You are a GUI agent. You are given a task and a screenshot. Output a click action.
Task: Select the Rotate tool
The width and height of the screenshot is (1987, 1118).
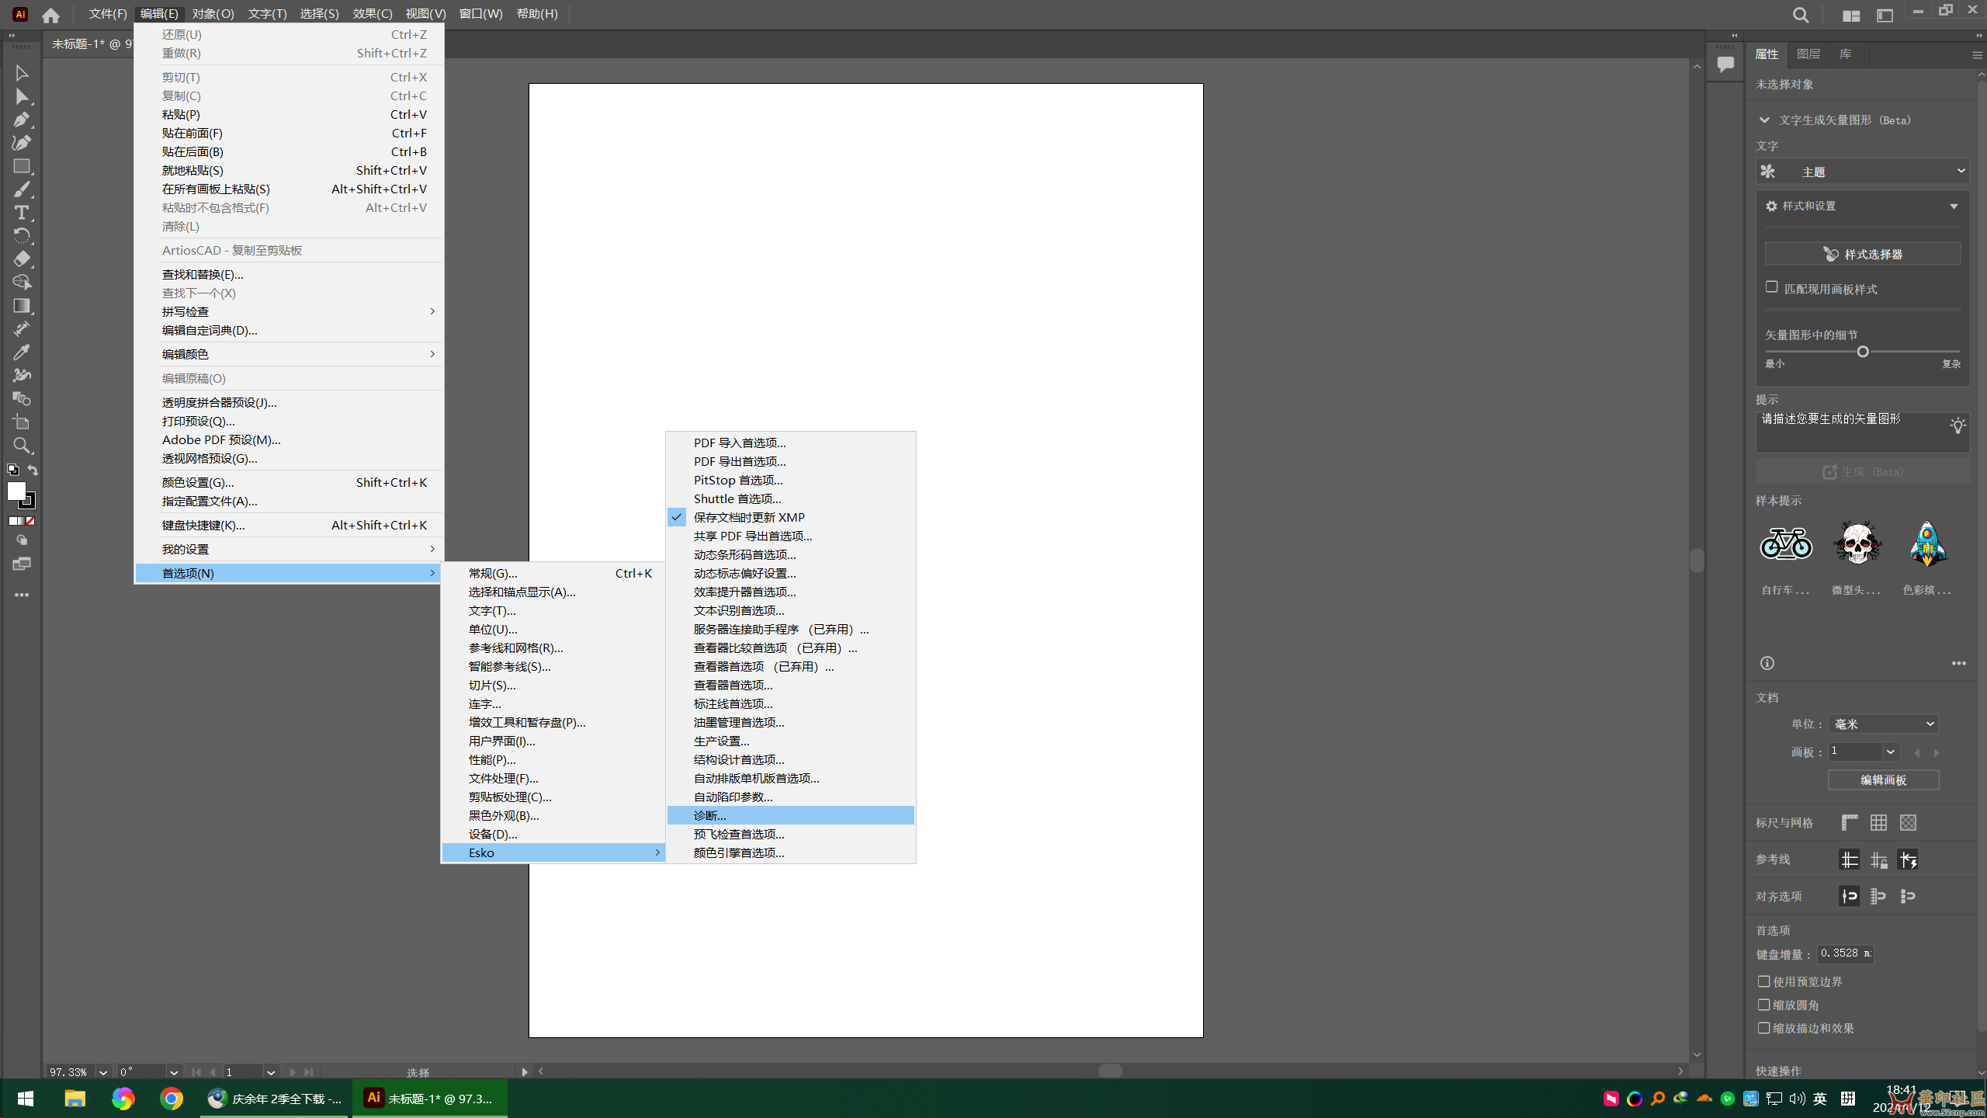point(22,236)
